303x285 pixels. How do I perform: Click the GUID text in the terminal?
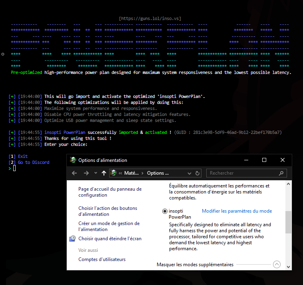(228, 132)
